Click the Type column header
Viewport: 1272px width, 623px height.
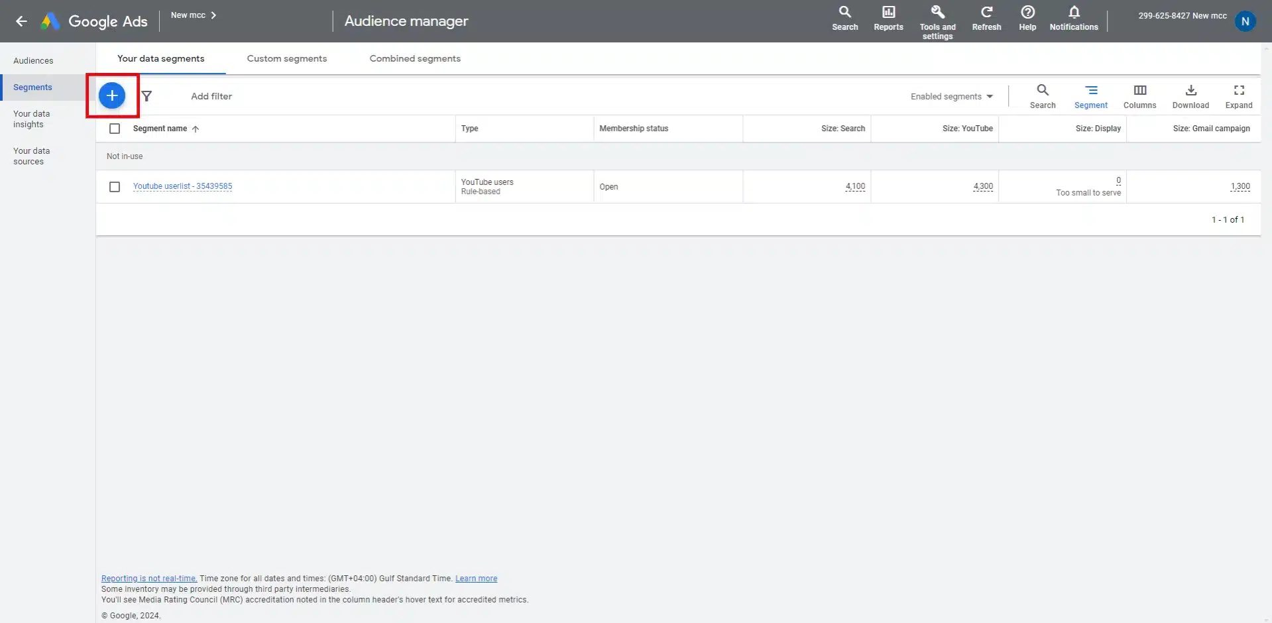(x=469, y=129)
